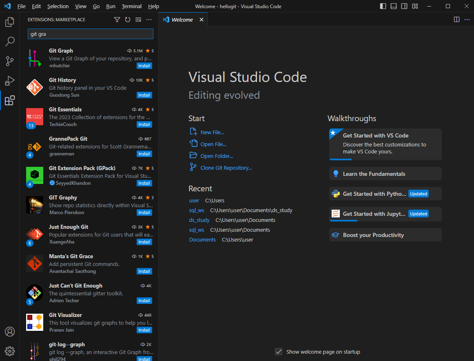Open Run and Debug view
474x361 pixels.
[10, 81]
